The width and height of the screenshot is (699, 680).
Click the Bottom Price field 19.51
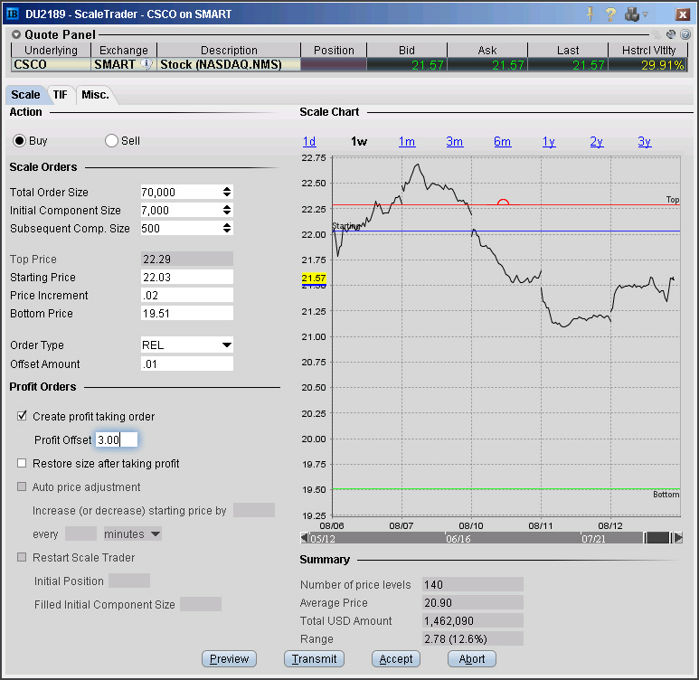click(187, 314)
